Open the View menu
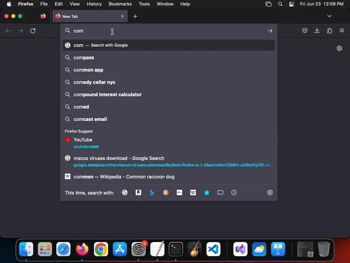Screen dimensions: 350x263 click(x=75, y=4)
